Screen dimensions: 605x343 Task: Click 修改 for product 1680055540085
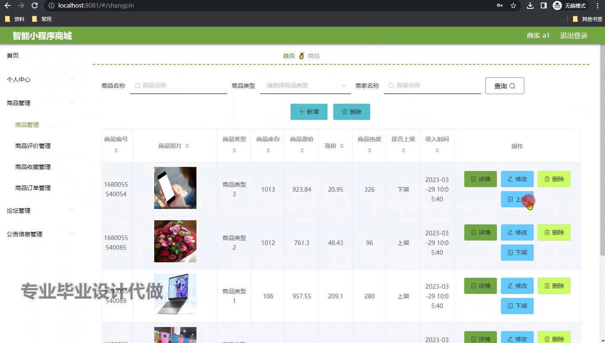(517, 232)
